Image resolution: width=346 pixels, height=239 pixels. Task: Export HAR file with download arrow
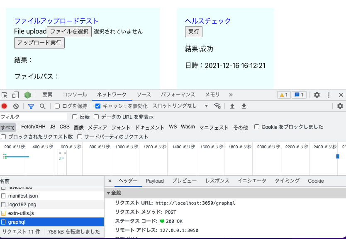[244, 106]
